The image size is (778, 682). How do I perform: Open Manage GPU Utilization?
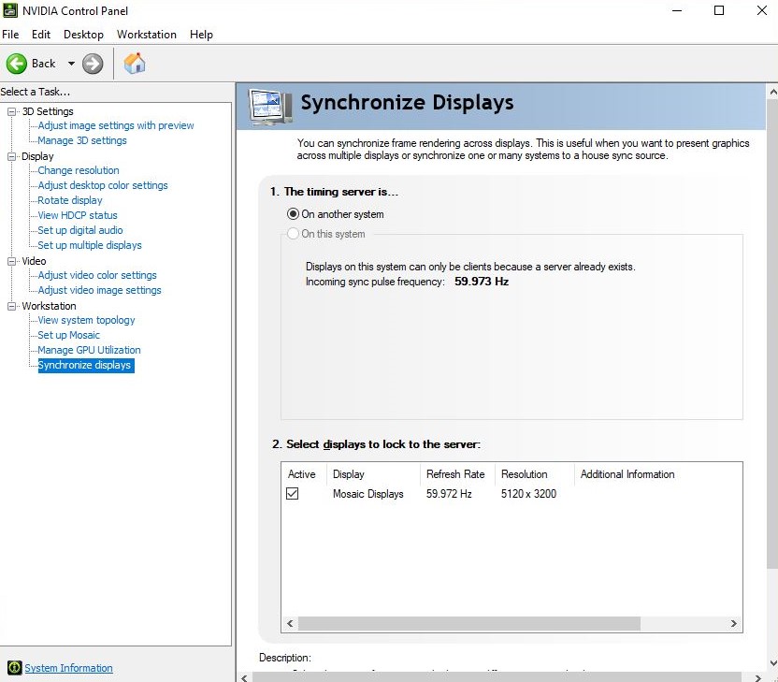pyautogui.click(x=90, y=350)
